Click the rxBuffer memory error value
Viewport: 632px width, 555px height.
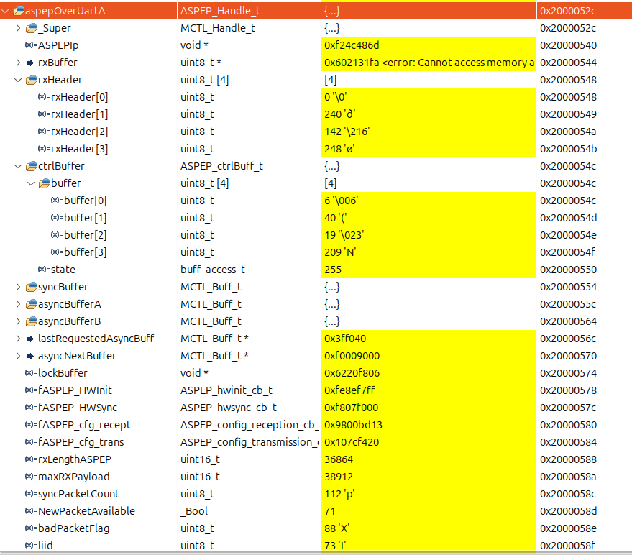coord(429,63)
